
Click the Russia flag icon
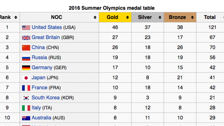pyautogui.click(x=26, y=58)
